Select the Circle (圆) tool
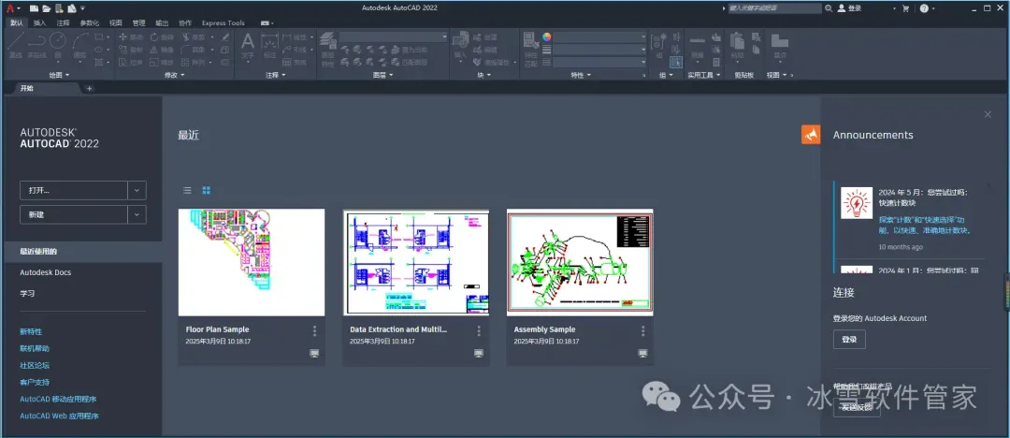Image resolution: width=1010 pixels, height=438 pixels. pyautogui.click(x=58, y=45)
